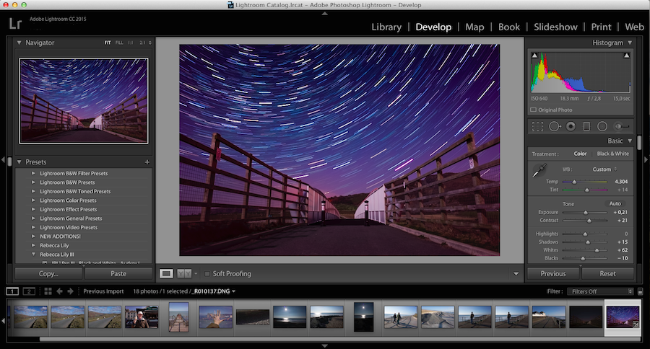Viewport: 650px width, 349px height.
Task: Adjust the Exposure slider handle
Action: click(x=585, y=213)
